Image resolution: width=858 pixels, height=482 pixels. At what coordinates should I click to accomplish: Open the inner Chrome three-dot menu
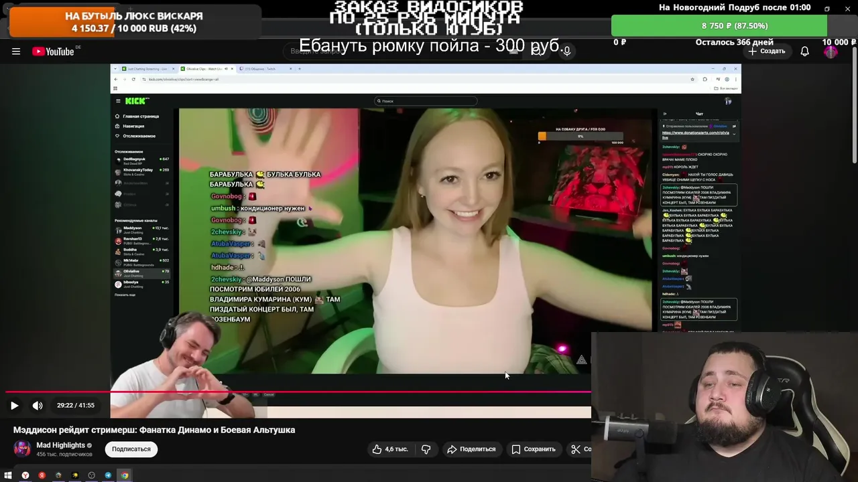pyautogui.click(x=735, y=79)
